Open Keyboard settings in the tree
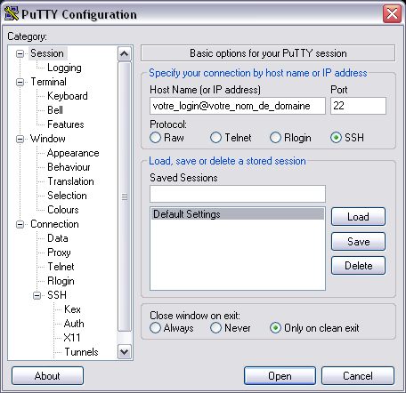The height and width of the screenshot is (393, 406). point(68,96)
